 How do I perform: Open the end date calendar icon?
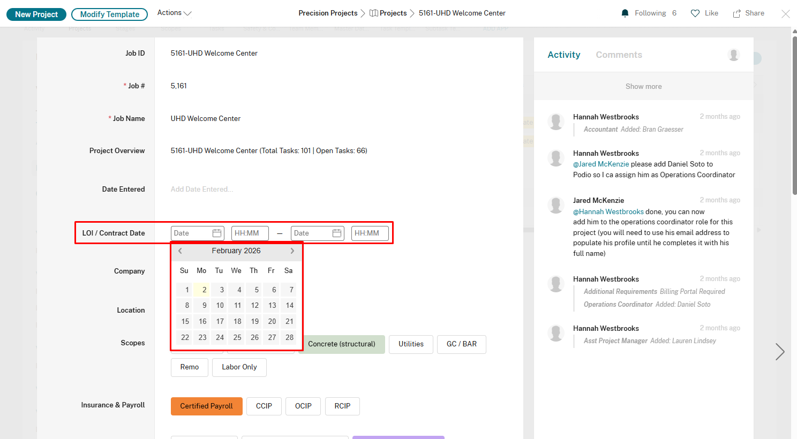coord(337,233)
